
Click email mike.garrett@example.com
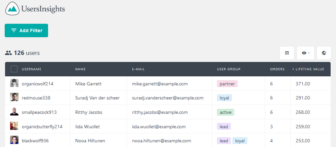[160, 84]
